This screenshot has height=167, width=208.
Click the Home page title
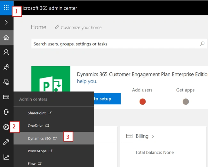pyautogui.click(x=38, y=27)
